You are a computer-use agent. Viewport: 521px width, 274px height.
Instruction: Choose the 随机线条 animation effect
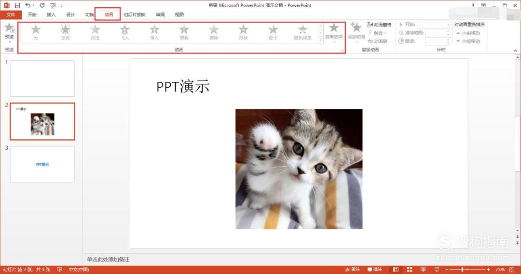click(302, 32)
